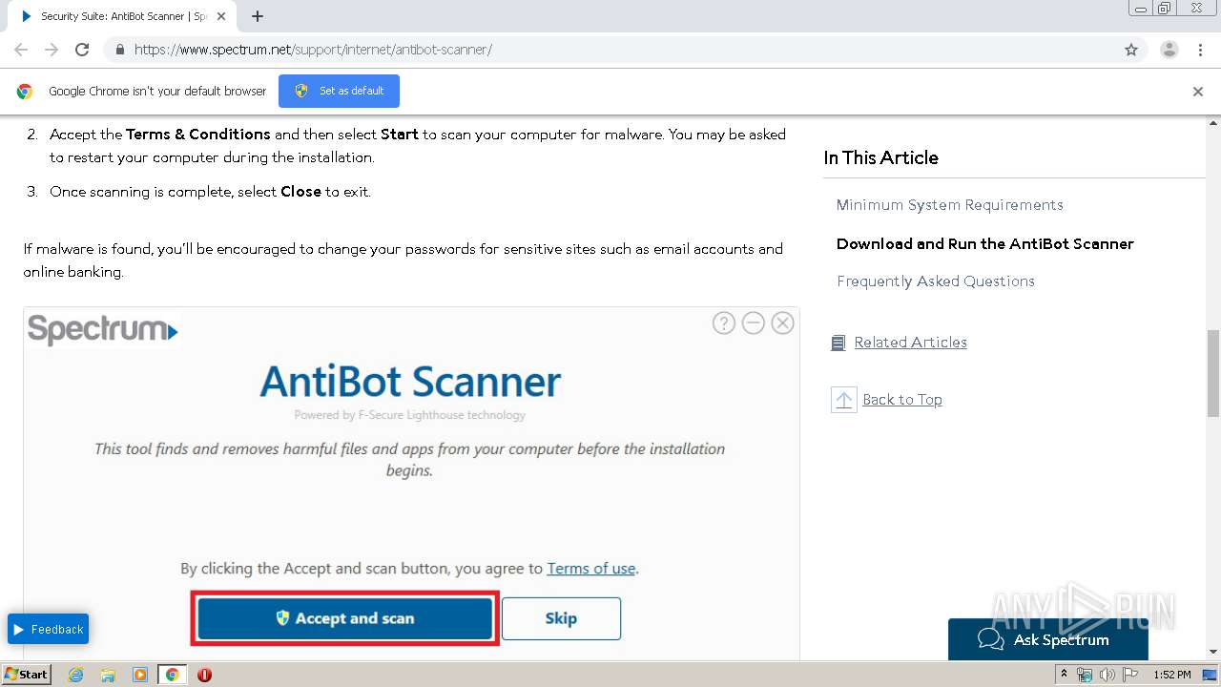
Task: Click the address bar URL
Action: pos(313,50)
